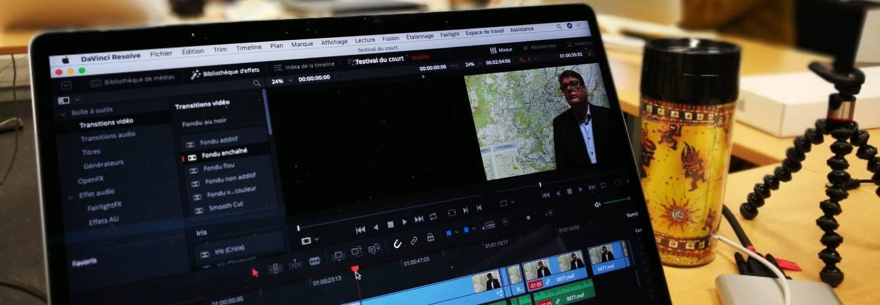Open the Marque menu

coord(301,44)
